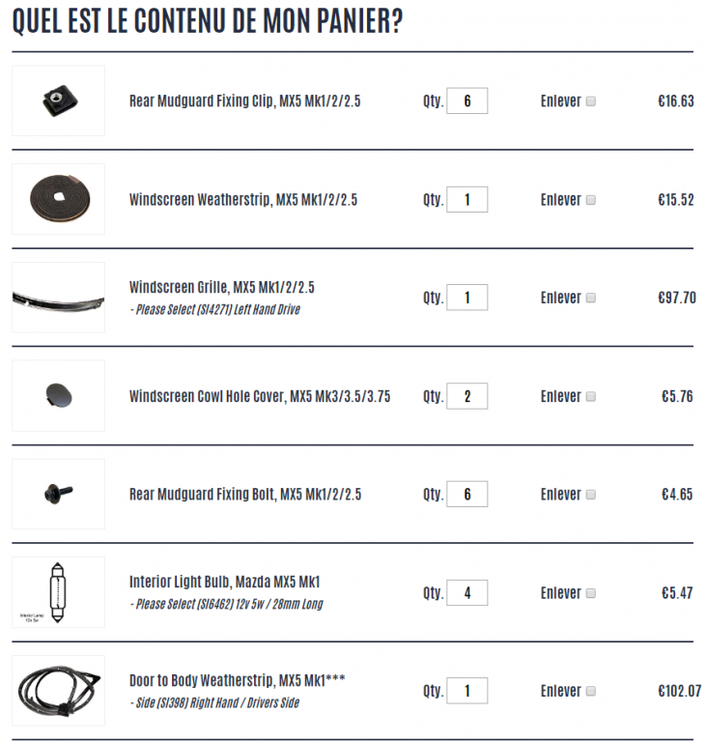The image size is (707, 742).
Task: Open the Interior Light Bulb, Mazda MX5 Mk1 link
Action: tap(224, 582)
